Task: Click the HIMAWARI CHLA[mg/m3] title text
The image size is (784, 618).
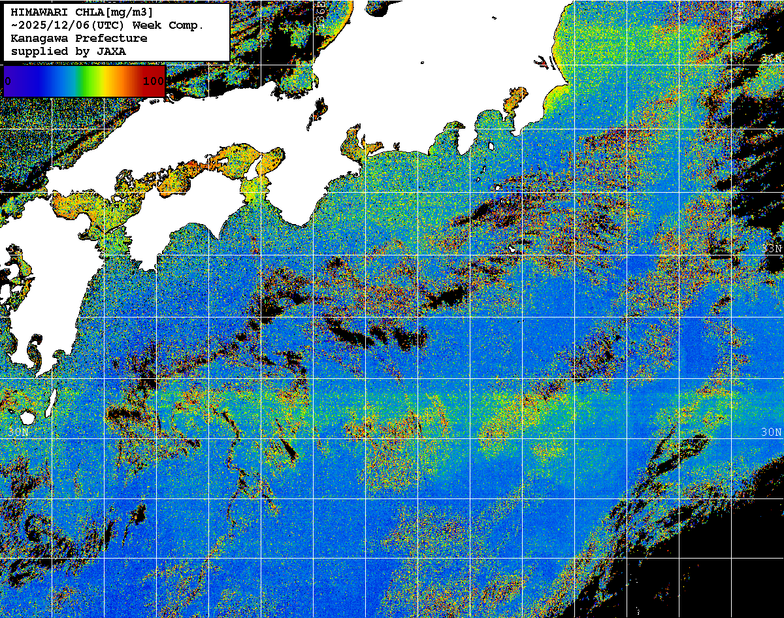Action: (82, 12)
